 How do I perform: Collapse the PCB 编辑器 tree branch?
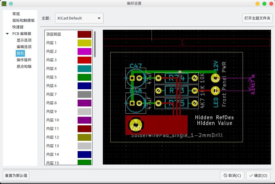7,33
